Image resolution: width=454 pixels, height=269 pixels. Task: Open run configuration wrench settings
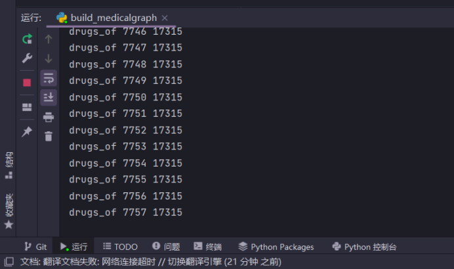[27, 58]
